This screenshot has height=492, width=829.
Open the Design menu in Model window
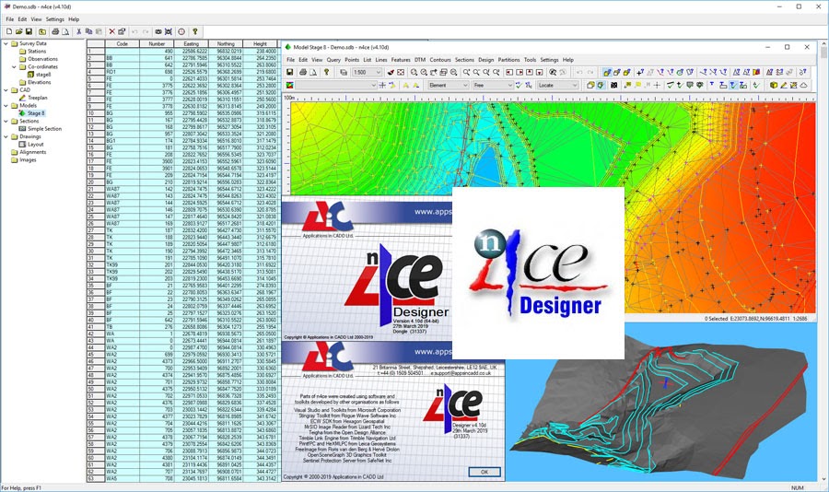pos(485,60)
